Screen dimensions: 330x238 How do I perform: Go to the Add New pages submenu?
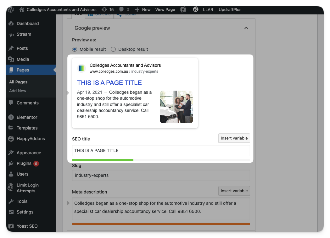coord(18,91)
